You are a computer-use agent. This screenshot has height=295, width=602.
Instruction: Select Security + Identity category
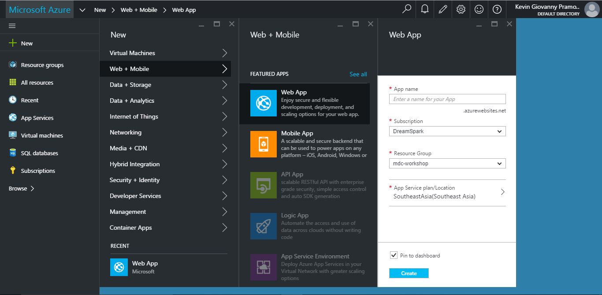165,180
